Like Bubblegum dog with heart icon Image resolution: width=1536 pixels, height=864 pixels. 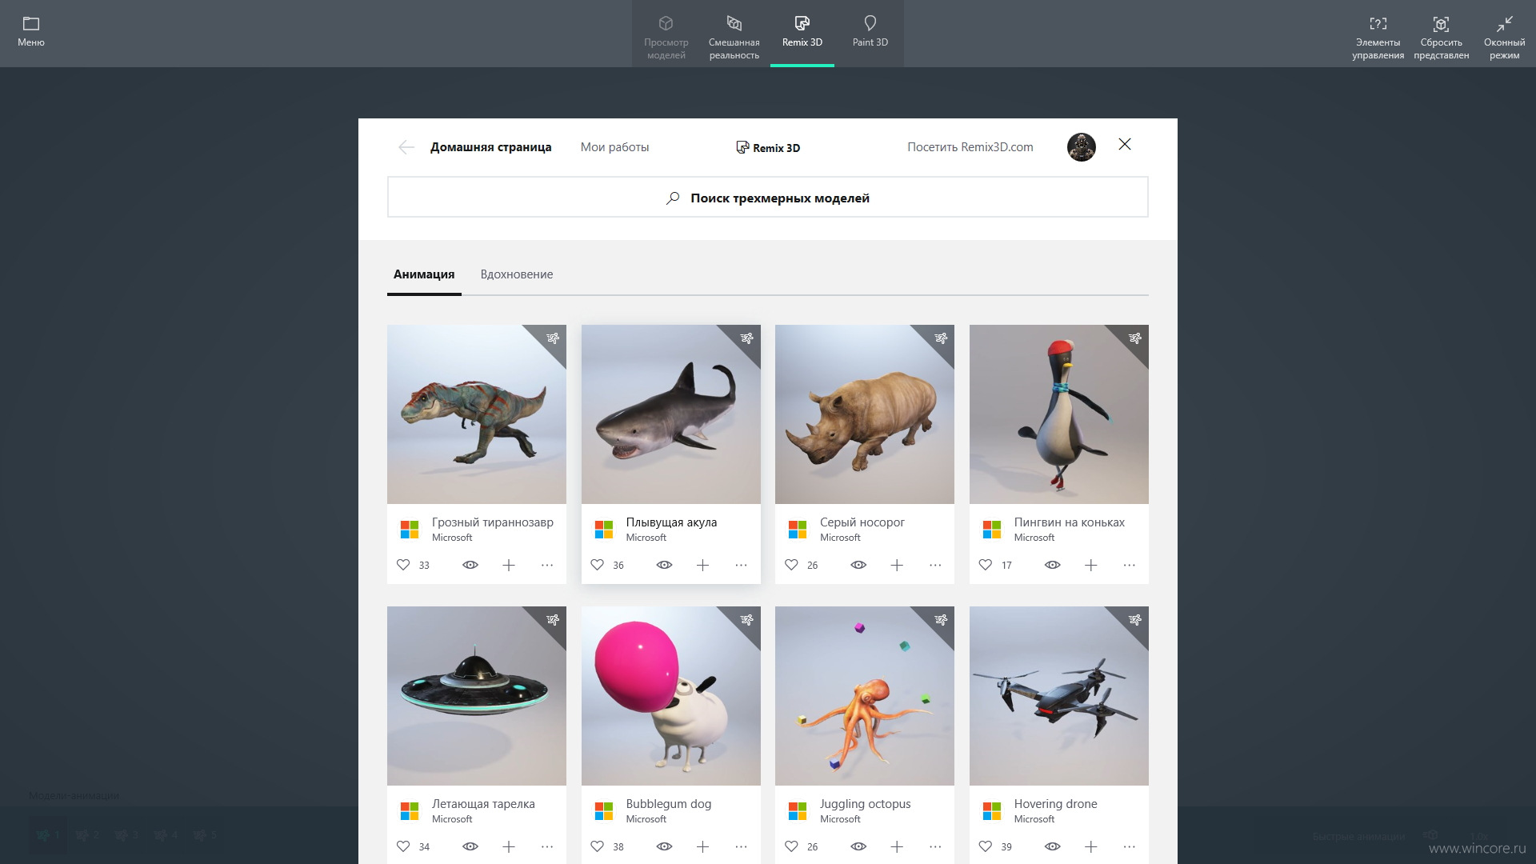coord(597,846)
